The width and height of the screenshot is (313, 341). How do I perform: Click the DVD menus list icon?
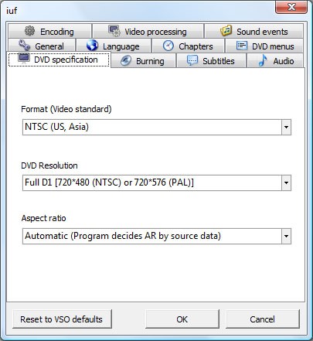242,46
